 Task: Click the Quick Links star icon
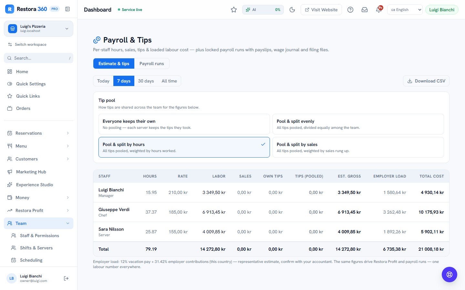[x=10, y=96]
